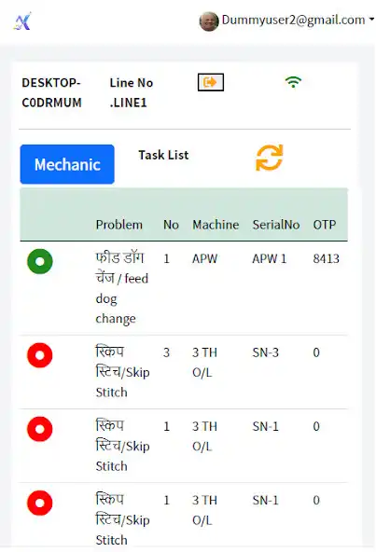Expand user menu via caret arrow
The image size is (376, 552).
pyautogui.click(x=371, y=20)
